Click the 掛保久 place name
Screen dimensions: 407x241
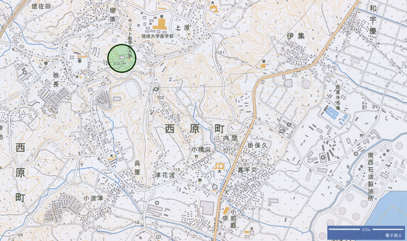(257, 145)
